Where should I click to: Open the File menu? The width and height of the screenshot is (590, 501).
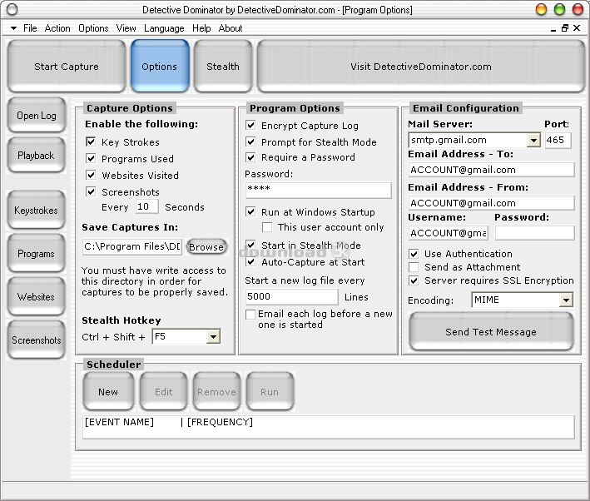pyautogui.click(x=30, y=28)
